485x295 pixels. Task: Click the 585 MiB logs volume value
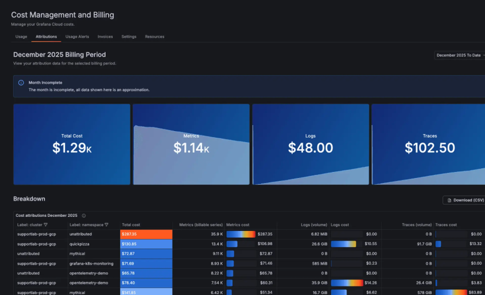(320, 263)
